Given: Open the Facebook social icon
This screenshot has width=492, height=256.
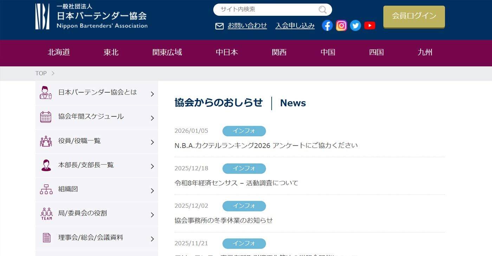Looking at the screenshot, I should (x=327, y=26).
